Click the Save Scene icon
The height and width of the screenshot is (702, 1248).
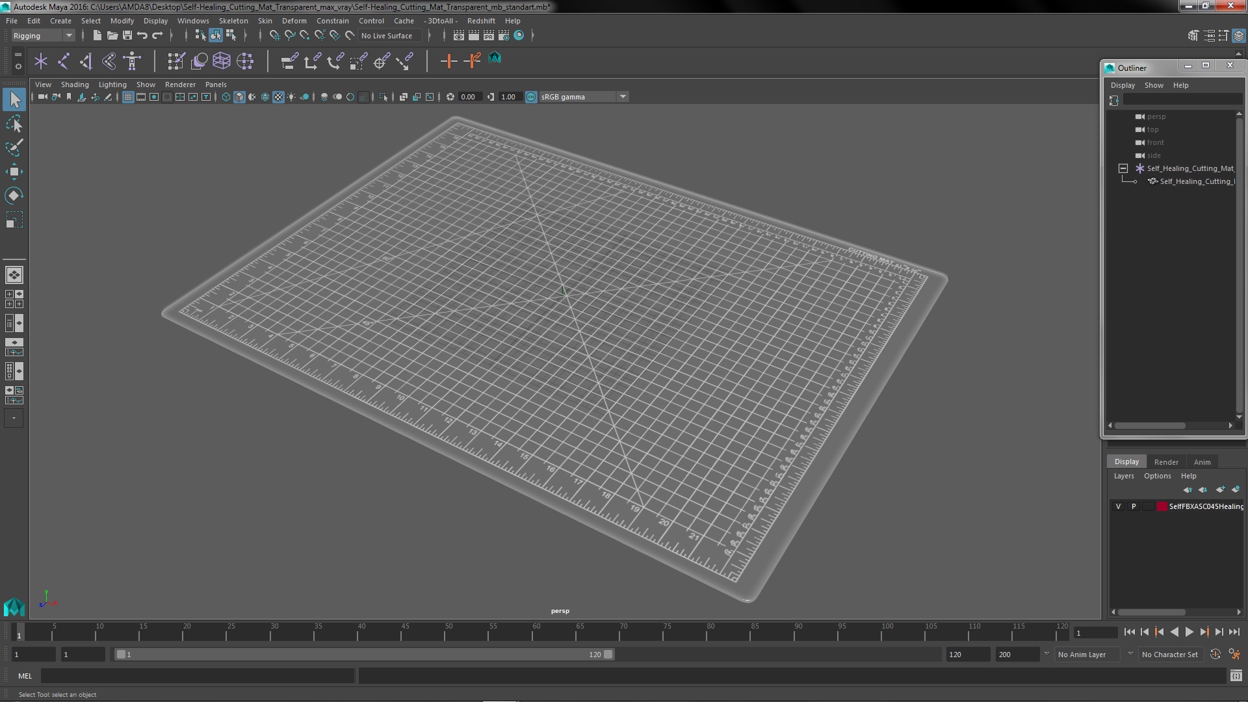tap(127, 36)
